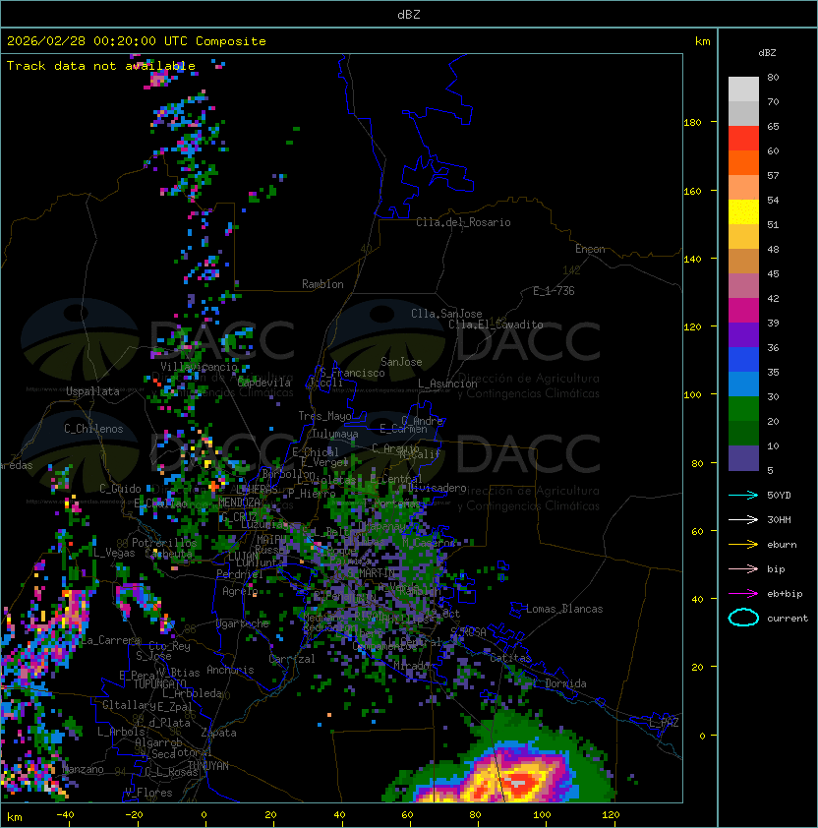Pick the dark orange 60 dBZ swatch
Viewport: 818px width, 828px height.
tap(743, 162)
